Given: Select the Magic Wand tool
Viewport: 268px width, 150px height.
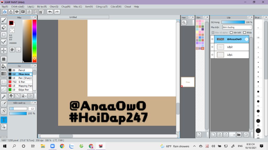Looking at the screenshot, I should (x=4, y=97).
